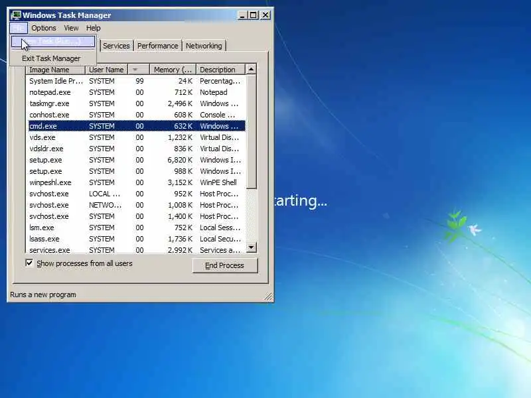Select svchost.exe run by NETWO... user
This screenshot has width=531, height=398.
[x=137, y=205]
